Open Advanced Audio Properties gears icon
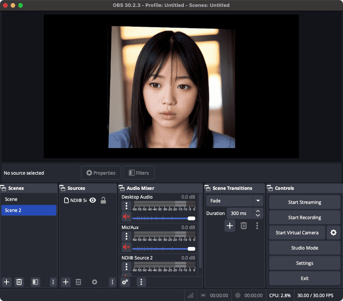The image size is (343, 301). pos(125,282)
